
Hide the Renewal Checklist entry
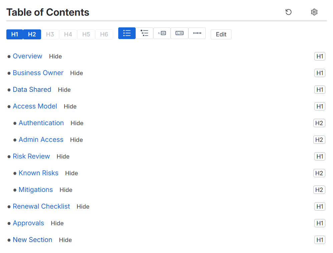pyautogui.click(x=83, y=207)
